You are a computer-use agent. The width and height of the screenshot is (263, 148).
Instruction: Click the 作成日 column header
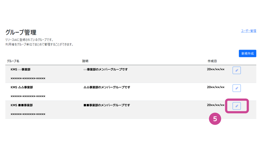212,61
